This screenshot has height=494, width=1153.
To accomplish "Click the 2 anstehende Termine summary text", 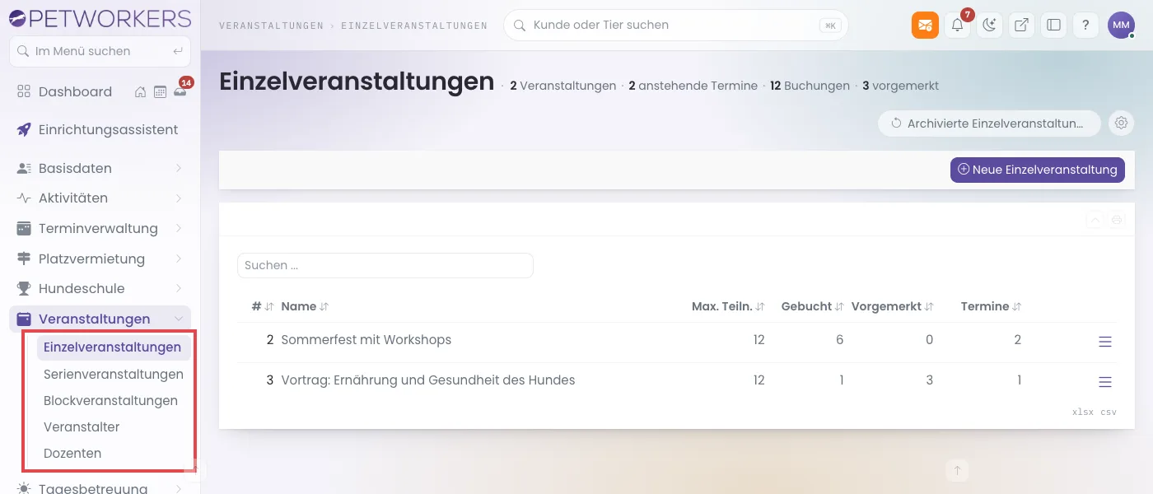I will 693,86.
